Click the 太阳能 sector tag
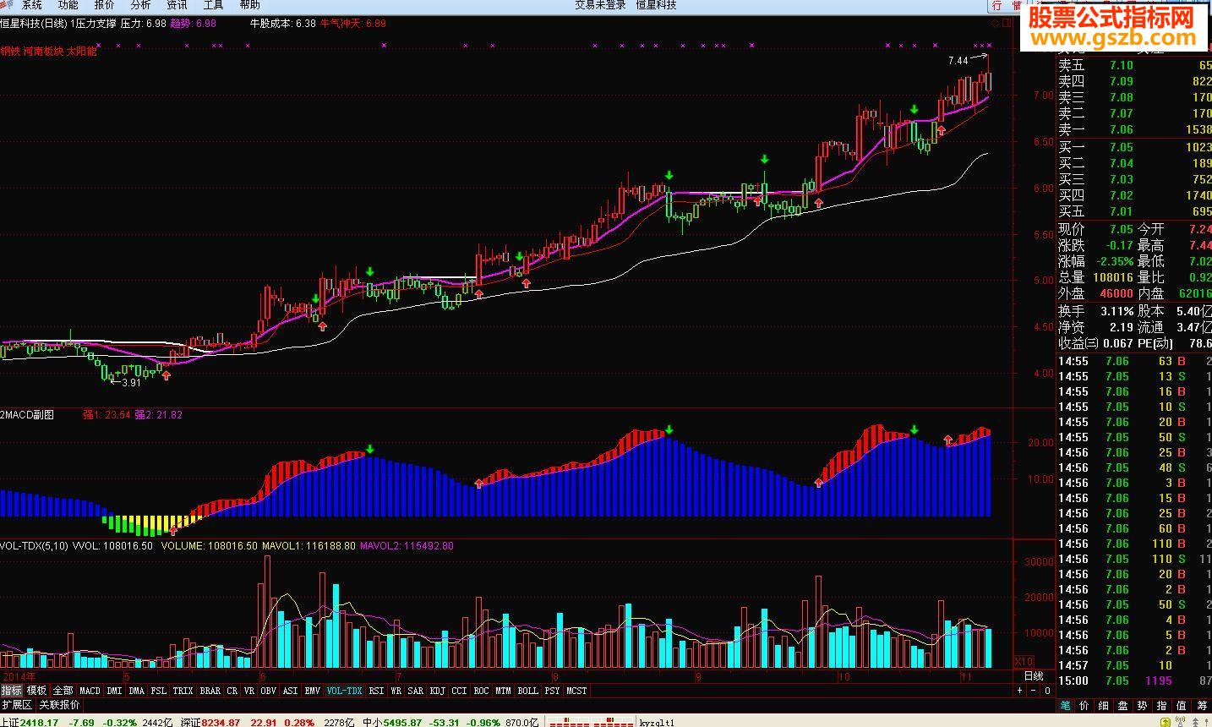The height and width of the screenshot is (727, 1212). coord(81,51)
